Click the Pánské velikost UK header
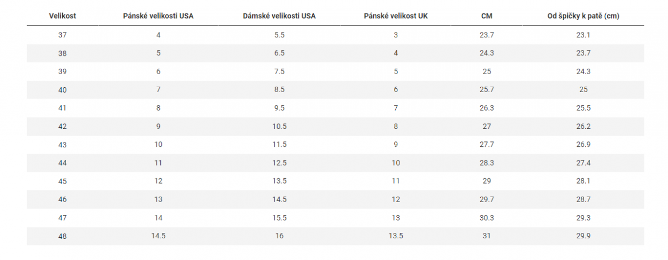The width and height of the screenshot is (668, 260). coord(396,16)
